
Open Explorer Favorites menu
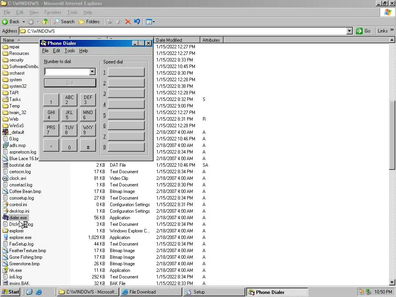[x=53, y=12]
